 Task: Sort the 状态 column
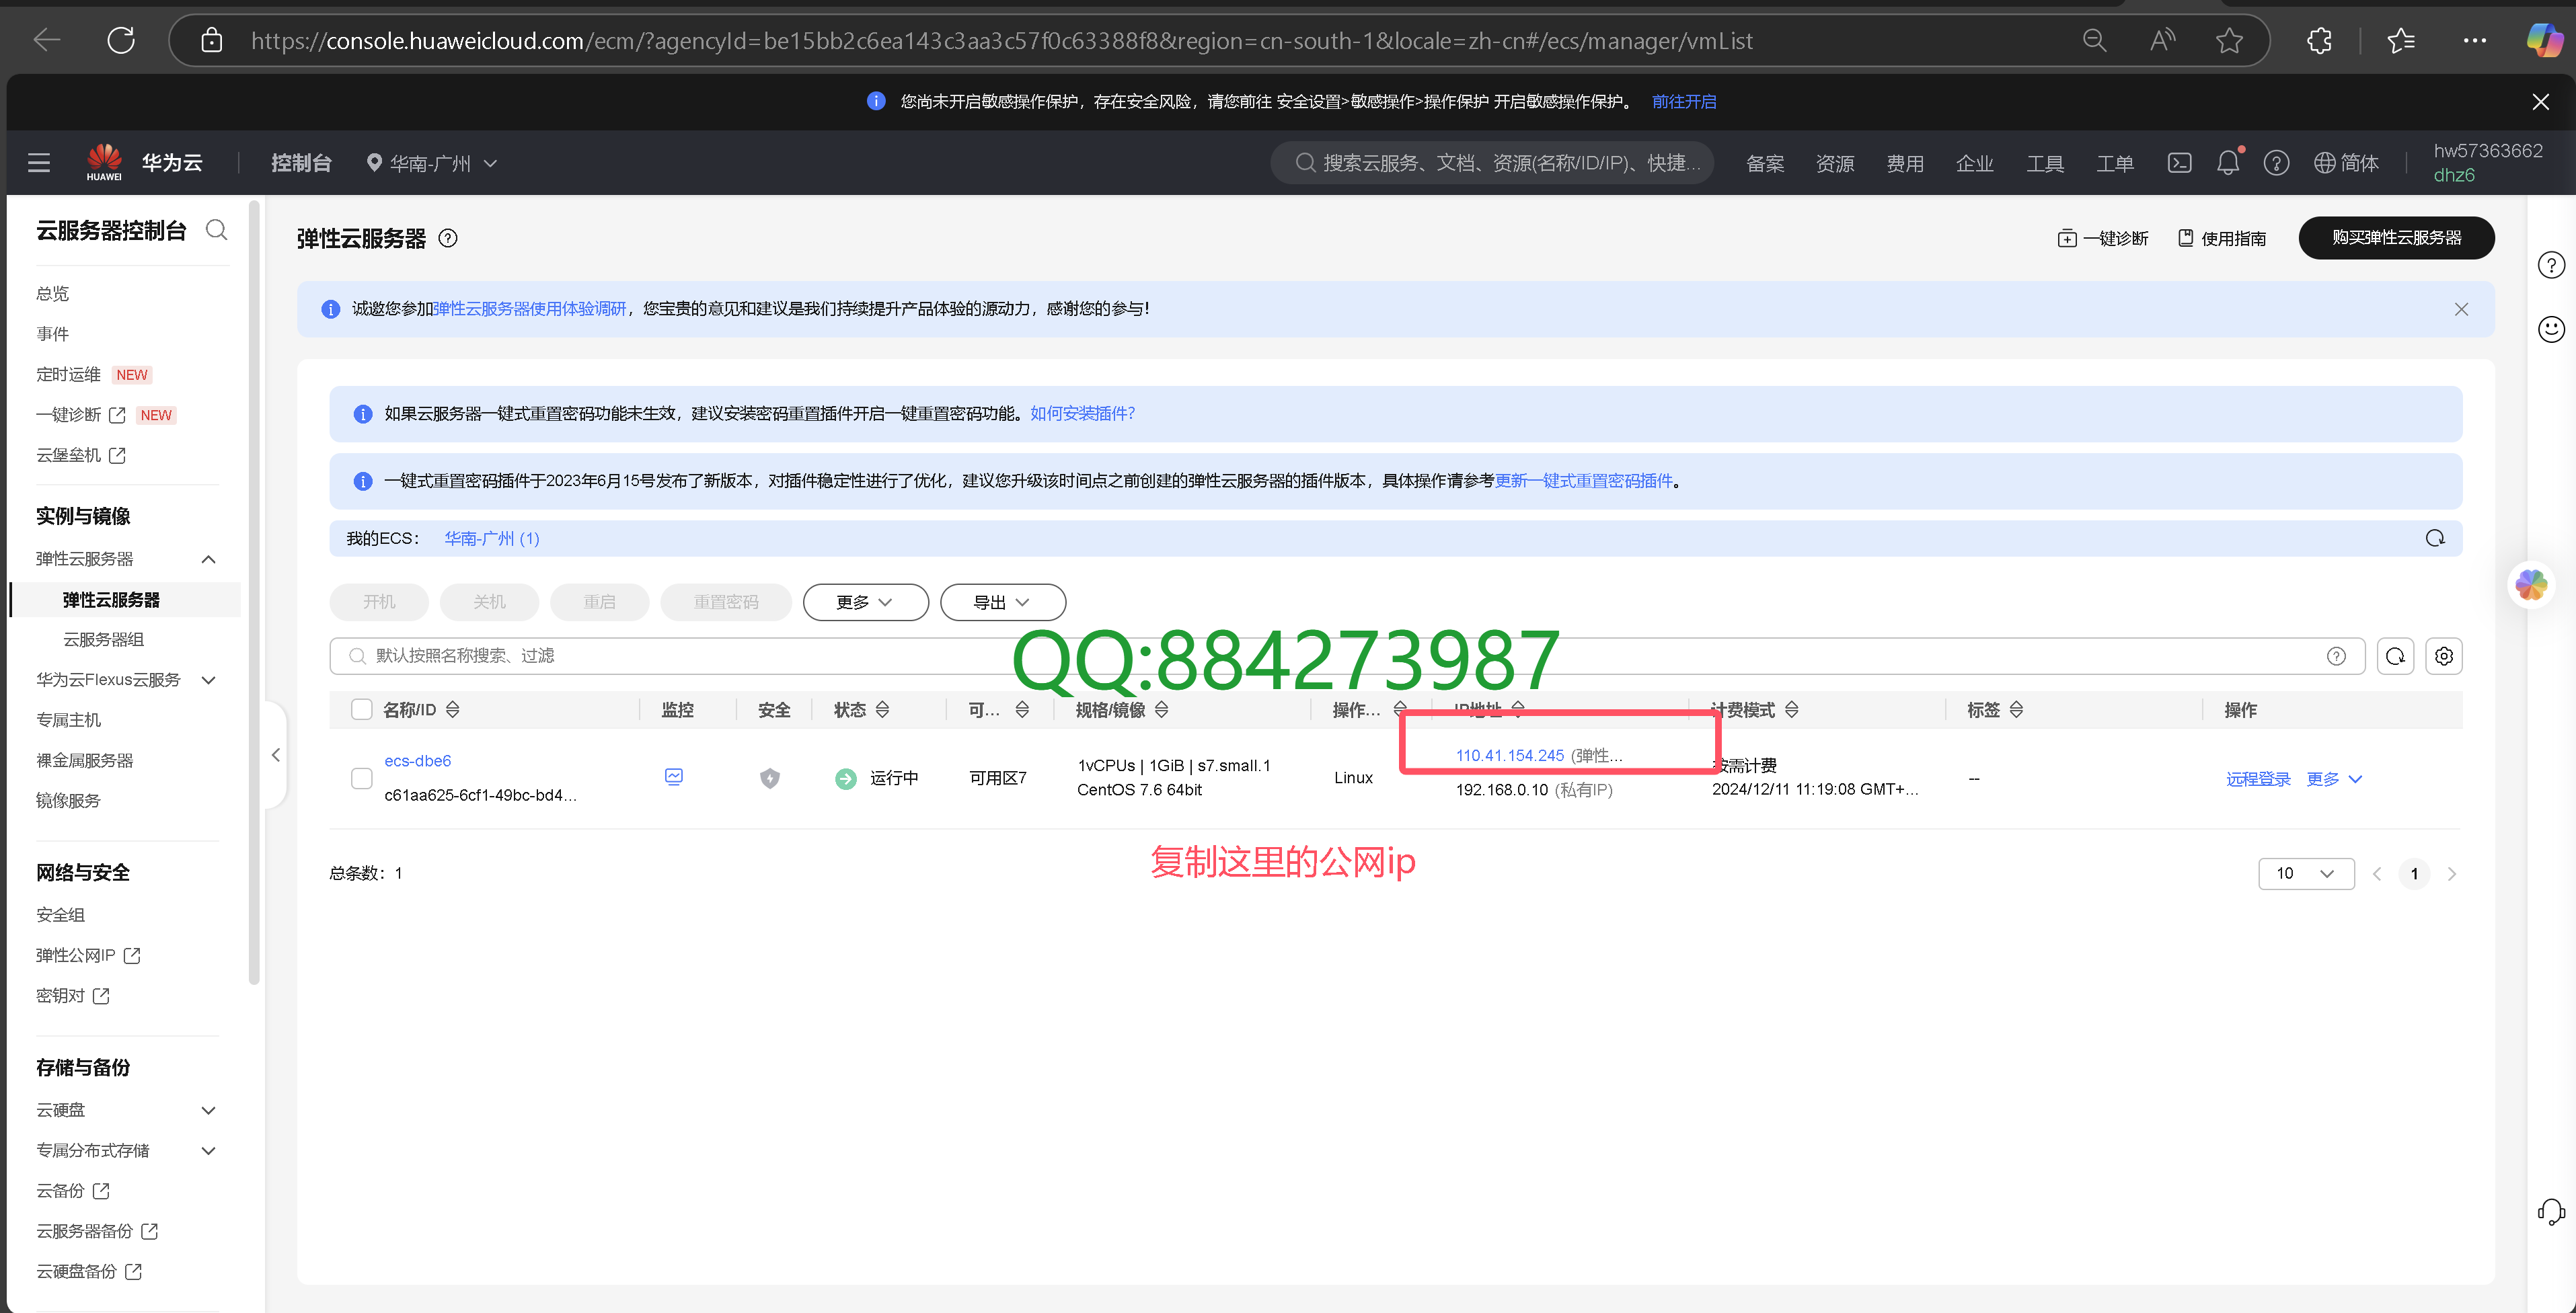click(x=882, y=709)
